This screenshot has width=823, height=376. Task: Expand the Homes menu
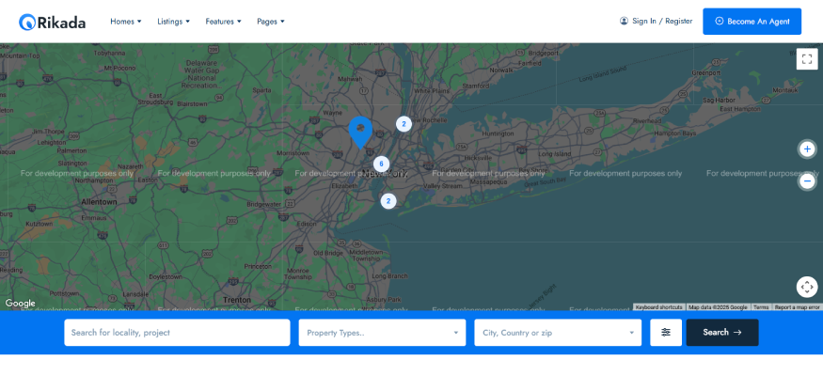click(x=126, y=21)
